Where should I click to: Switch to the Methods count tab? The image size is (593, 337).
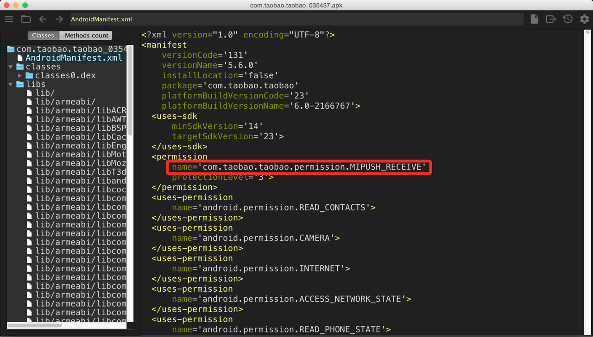86,36
